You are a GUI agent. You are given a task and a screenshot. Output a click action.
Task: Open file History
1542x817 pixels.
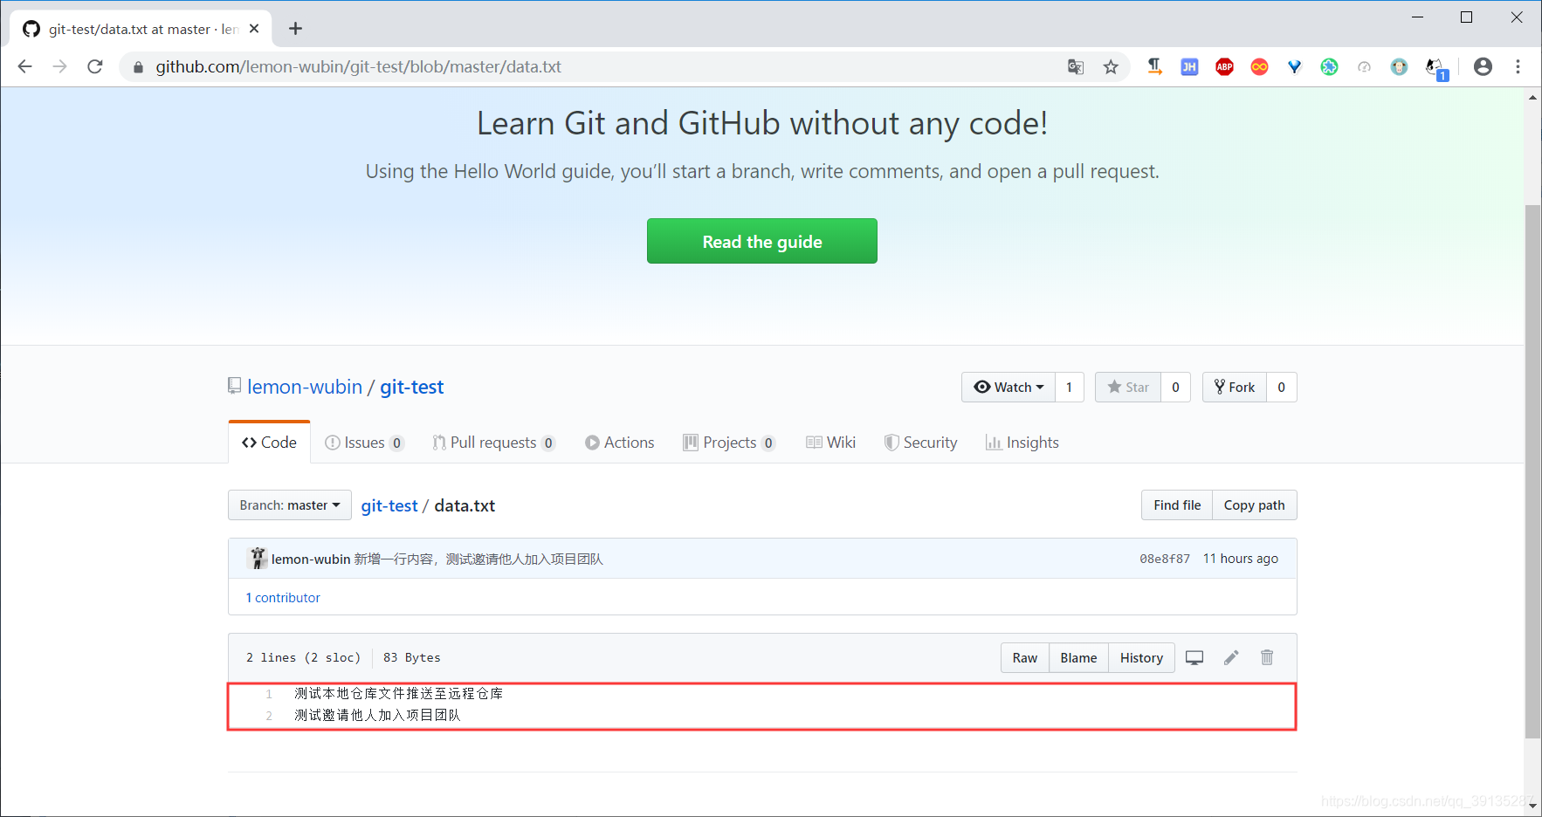click(1141, 658)
